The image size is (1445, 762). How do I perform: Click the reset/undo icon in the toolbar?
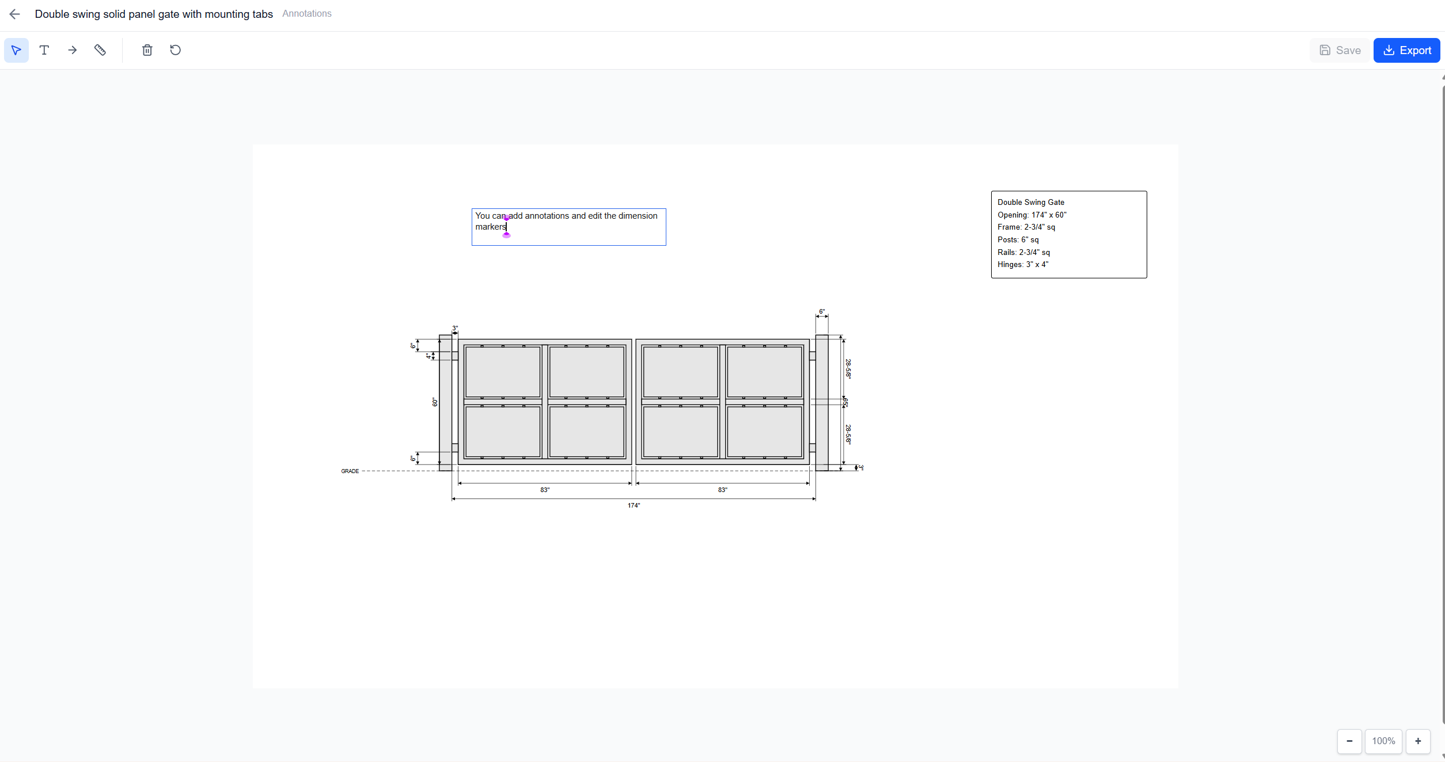pyautogui.click(x=175, y=50)
